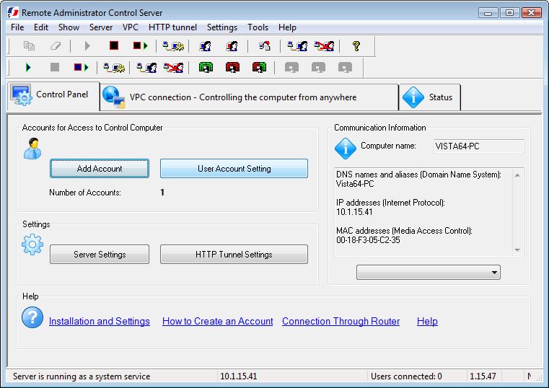Click the application icon in the title bar
Screen dimensions: 549x388
(12, 12)
